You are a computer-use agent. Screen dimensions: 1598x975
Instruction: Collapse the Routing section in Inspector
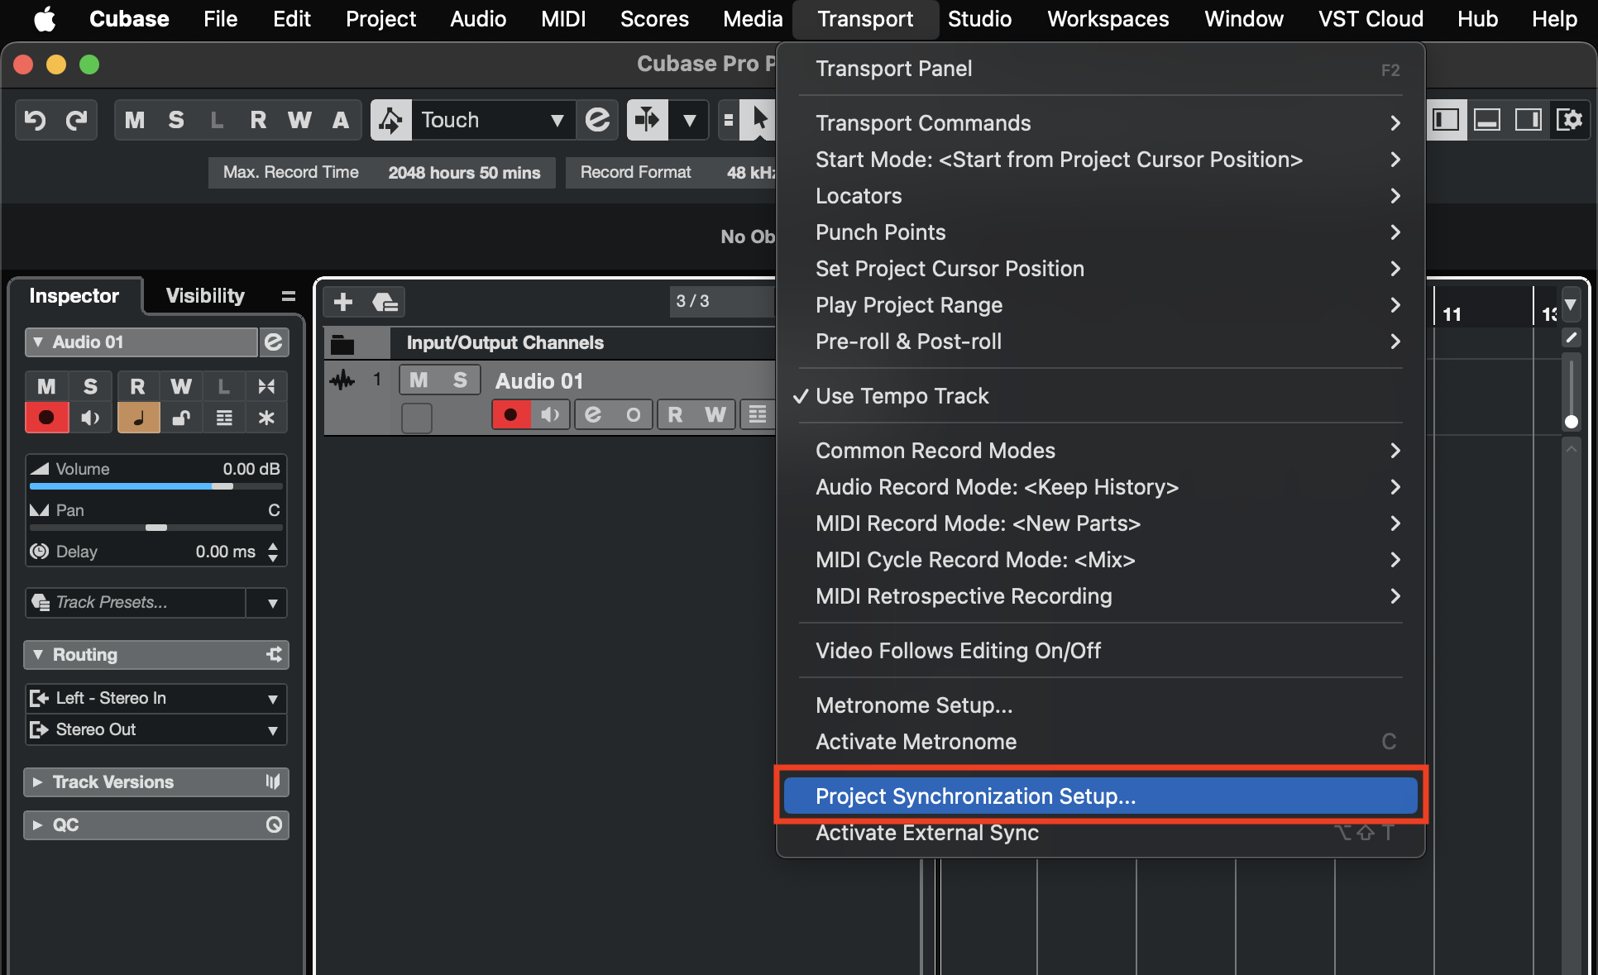tap(37, 655)
